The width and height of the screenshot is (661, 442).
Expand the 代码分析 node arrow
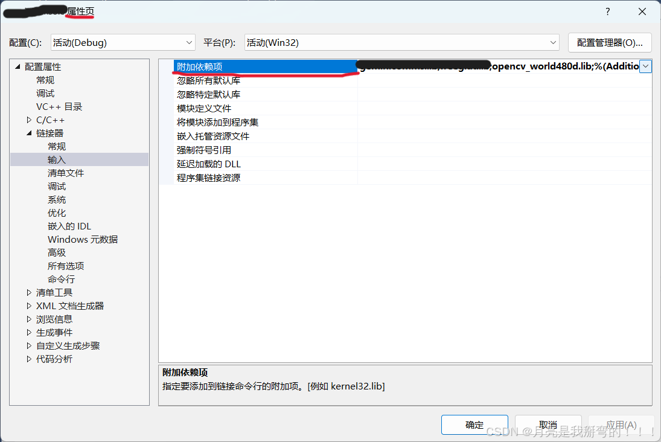click(x=29, y=359)
